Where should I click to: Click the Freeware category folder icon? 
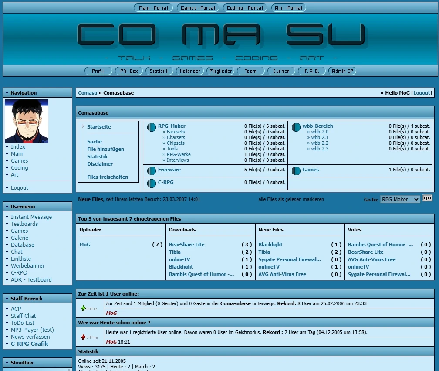(152, 170)
